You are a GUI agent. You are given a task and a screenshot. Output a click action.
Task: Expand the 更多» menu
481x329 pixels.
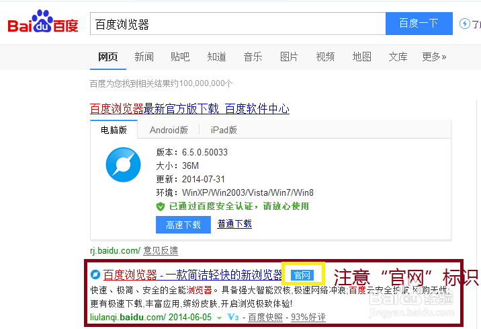pos(434,57)
